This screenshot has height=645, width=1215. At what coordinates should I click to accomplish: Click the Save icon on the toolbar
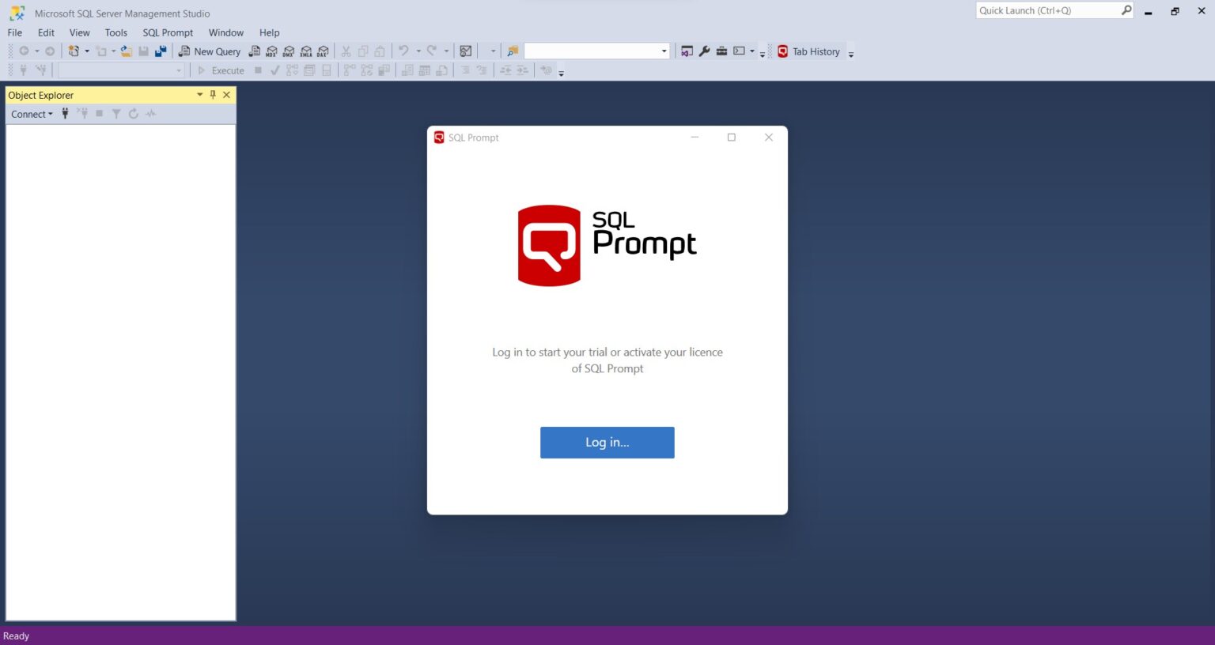tap(143, 51)
